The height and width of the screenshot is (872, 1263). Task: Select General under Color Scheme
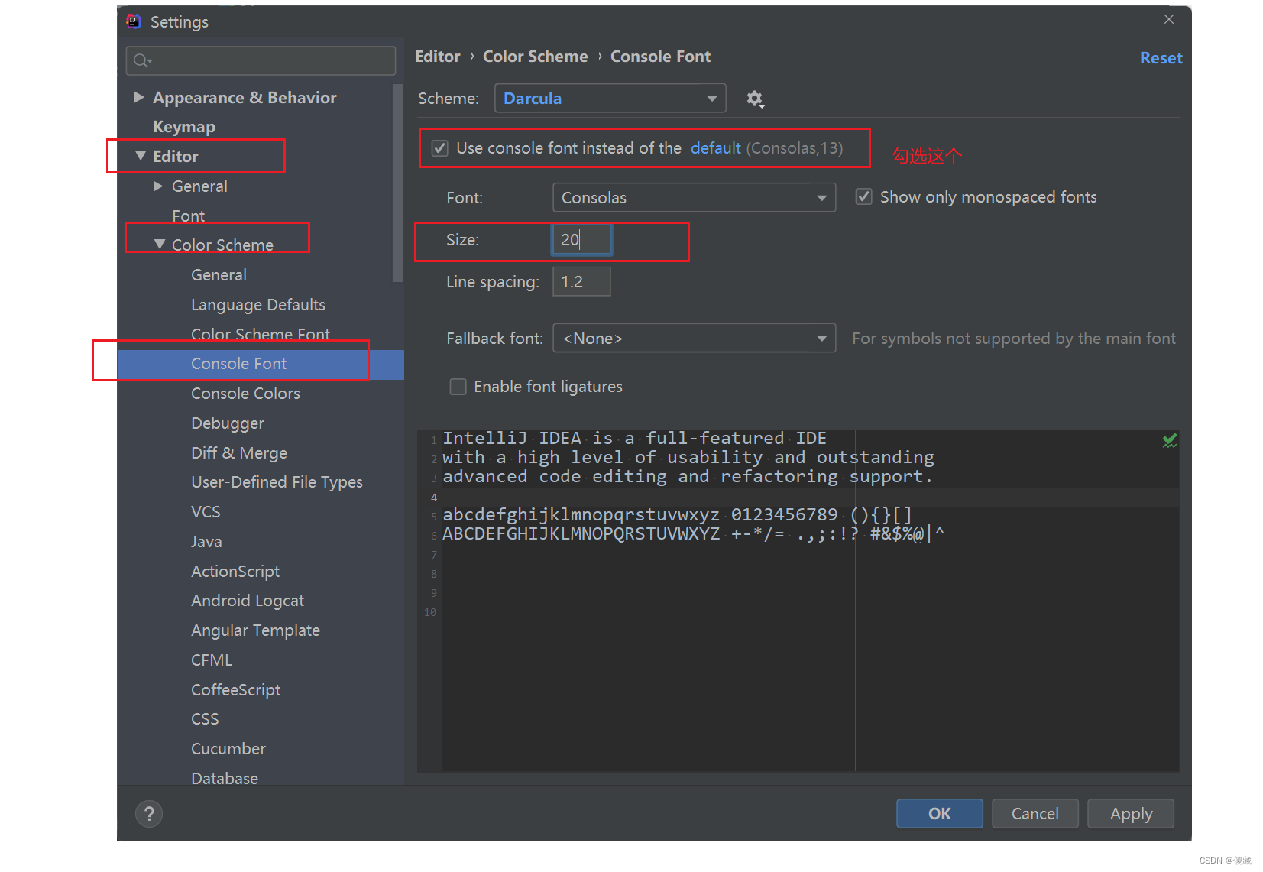pos(219,275)
